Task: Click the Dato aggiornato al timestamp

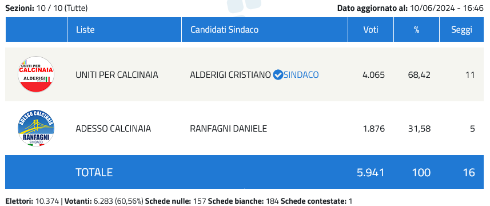Action: pyautogui.click(x=411, y=9)
